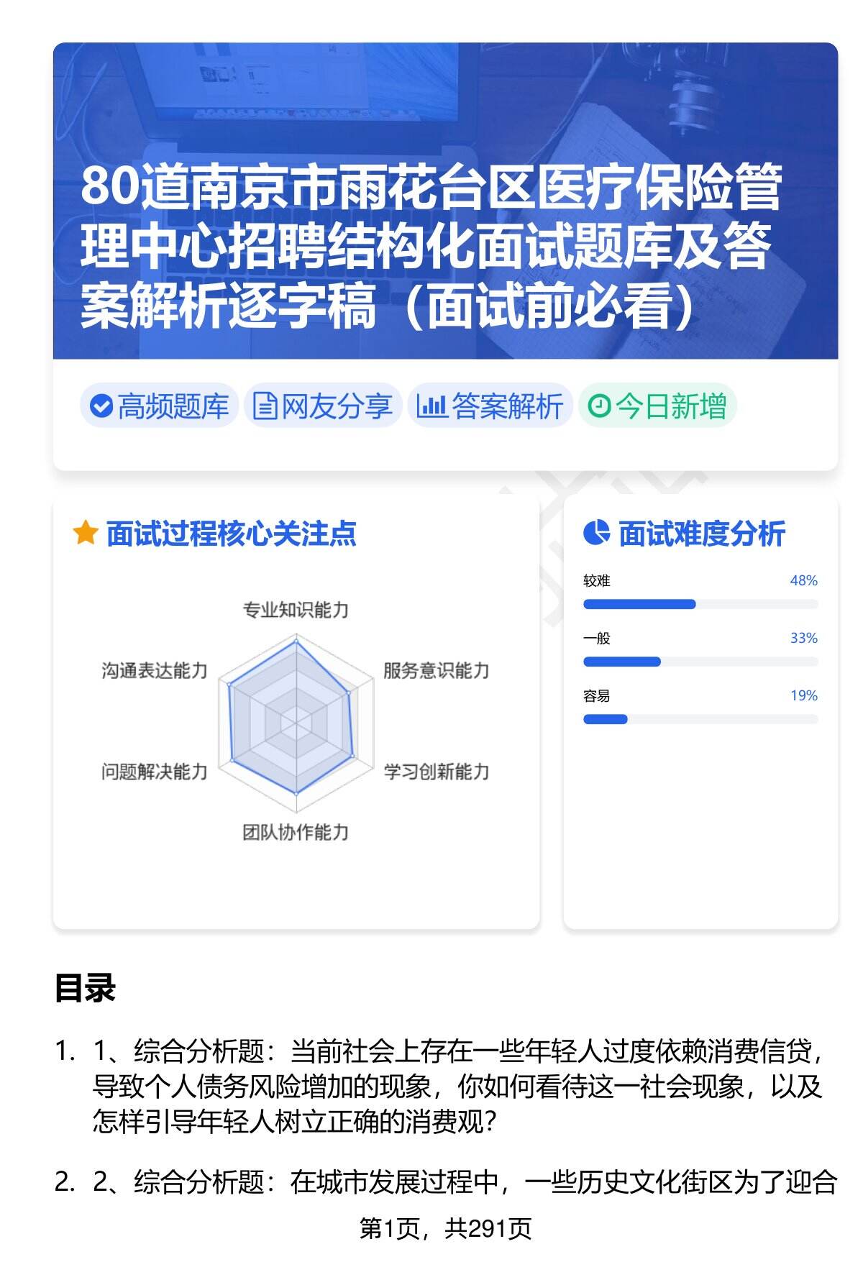Select the 网友分享 tag
863x1262 pixels.
click(323, 406)
